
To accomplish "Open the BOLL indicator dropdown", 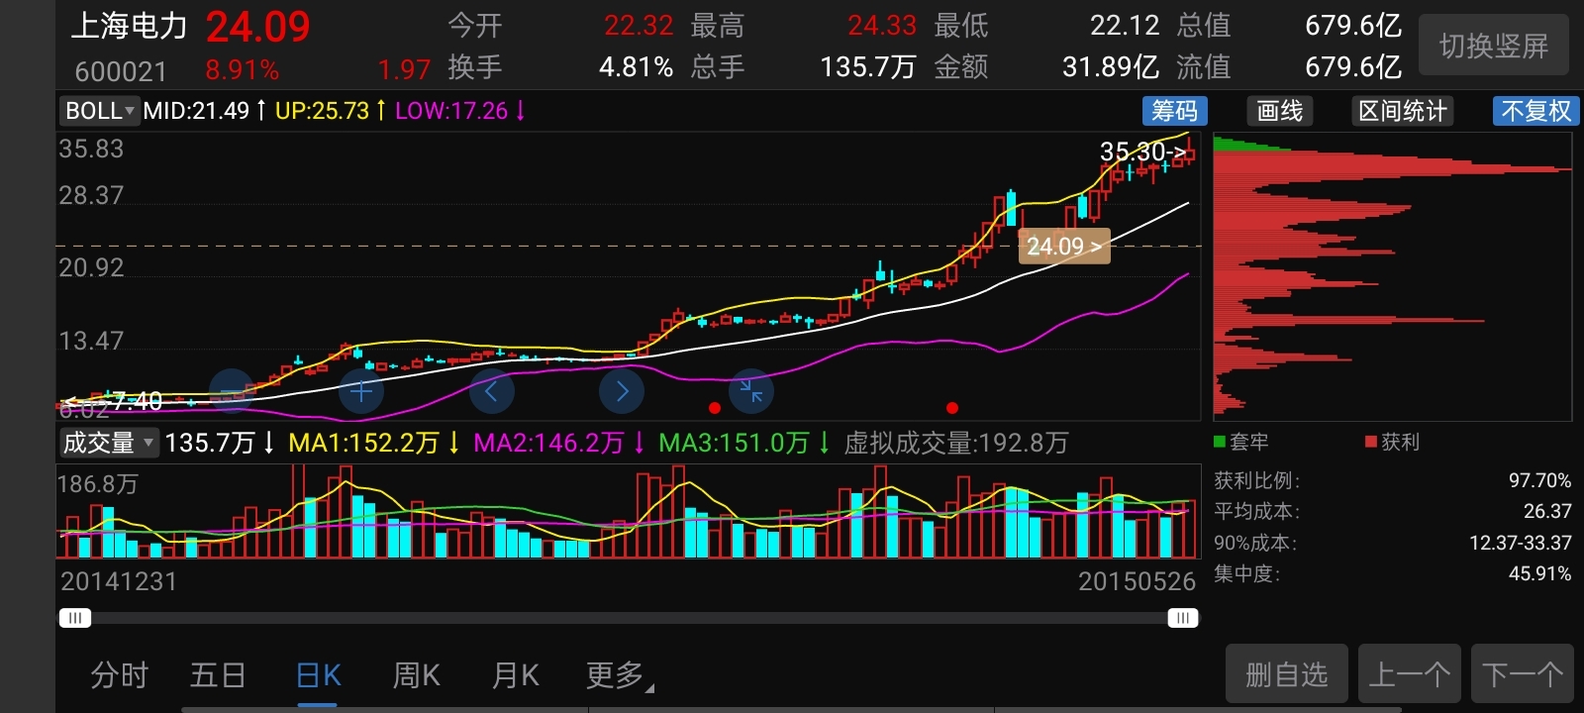I will click(98, 111).
